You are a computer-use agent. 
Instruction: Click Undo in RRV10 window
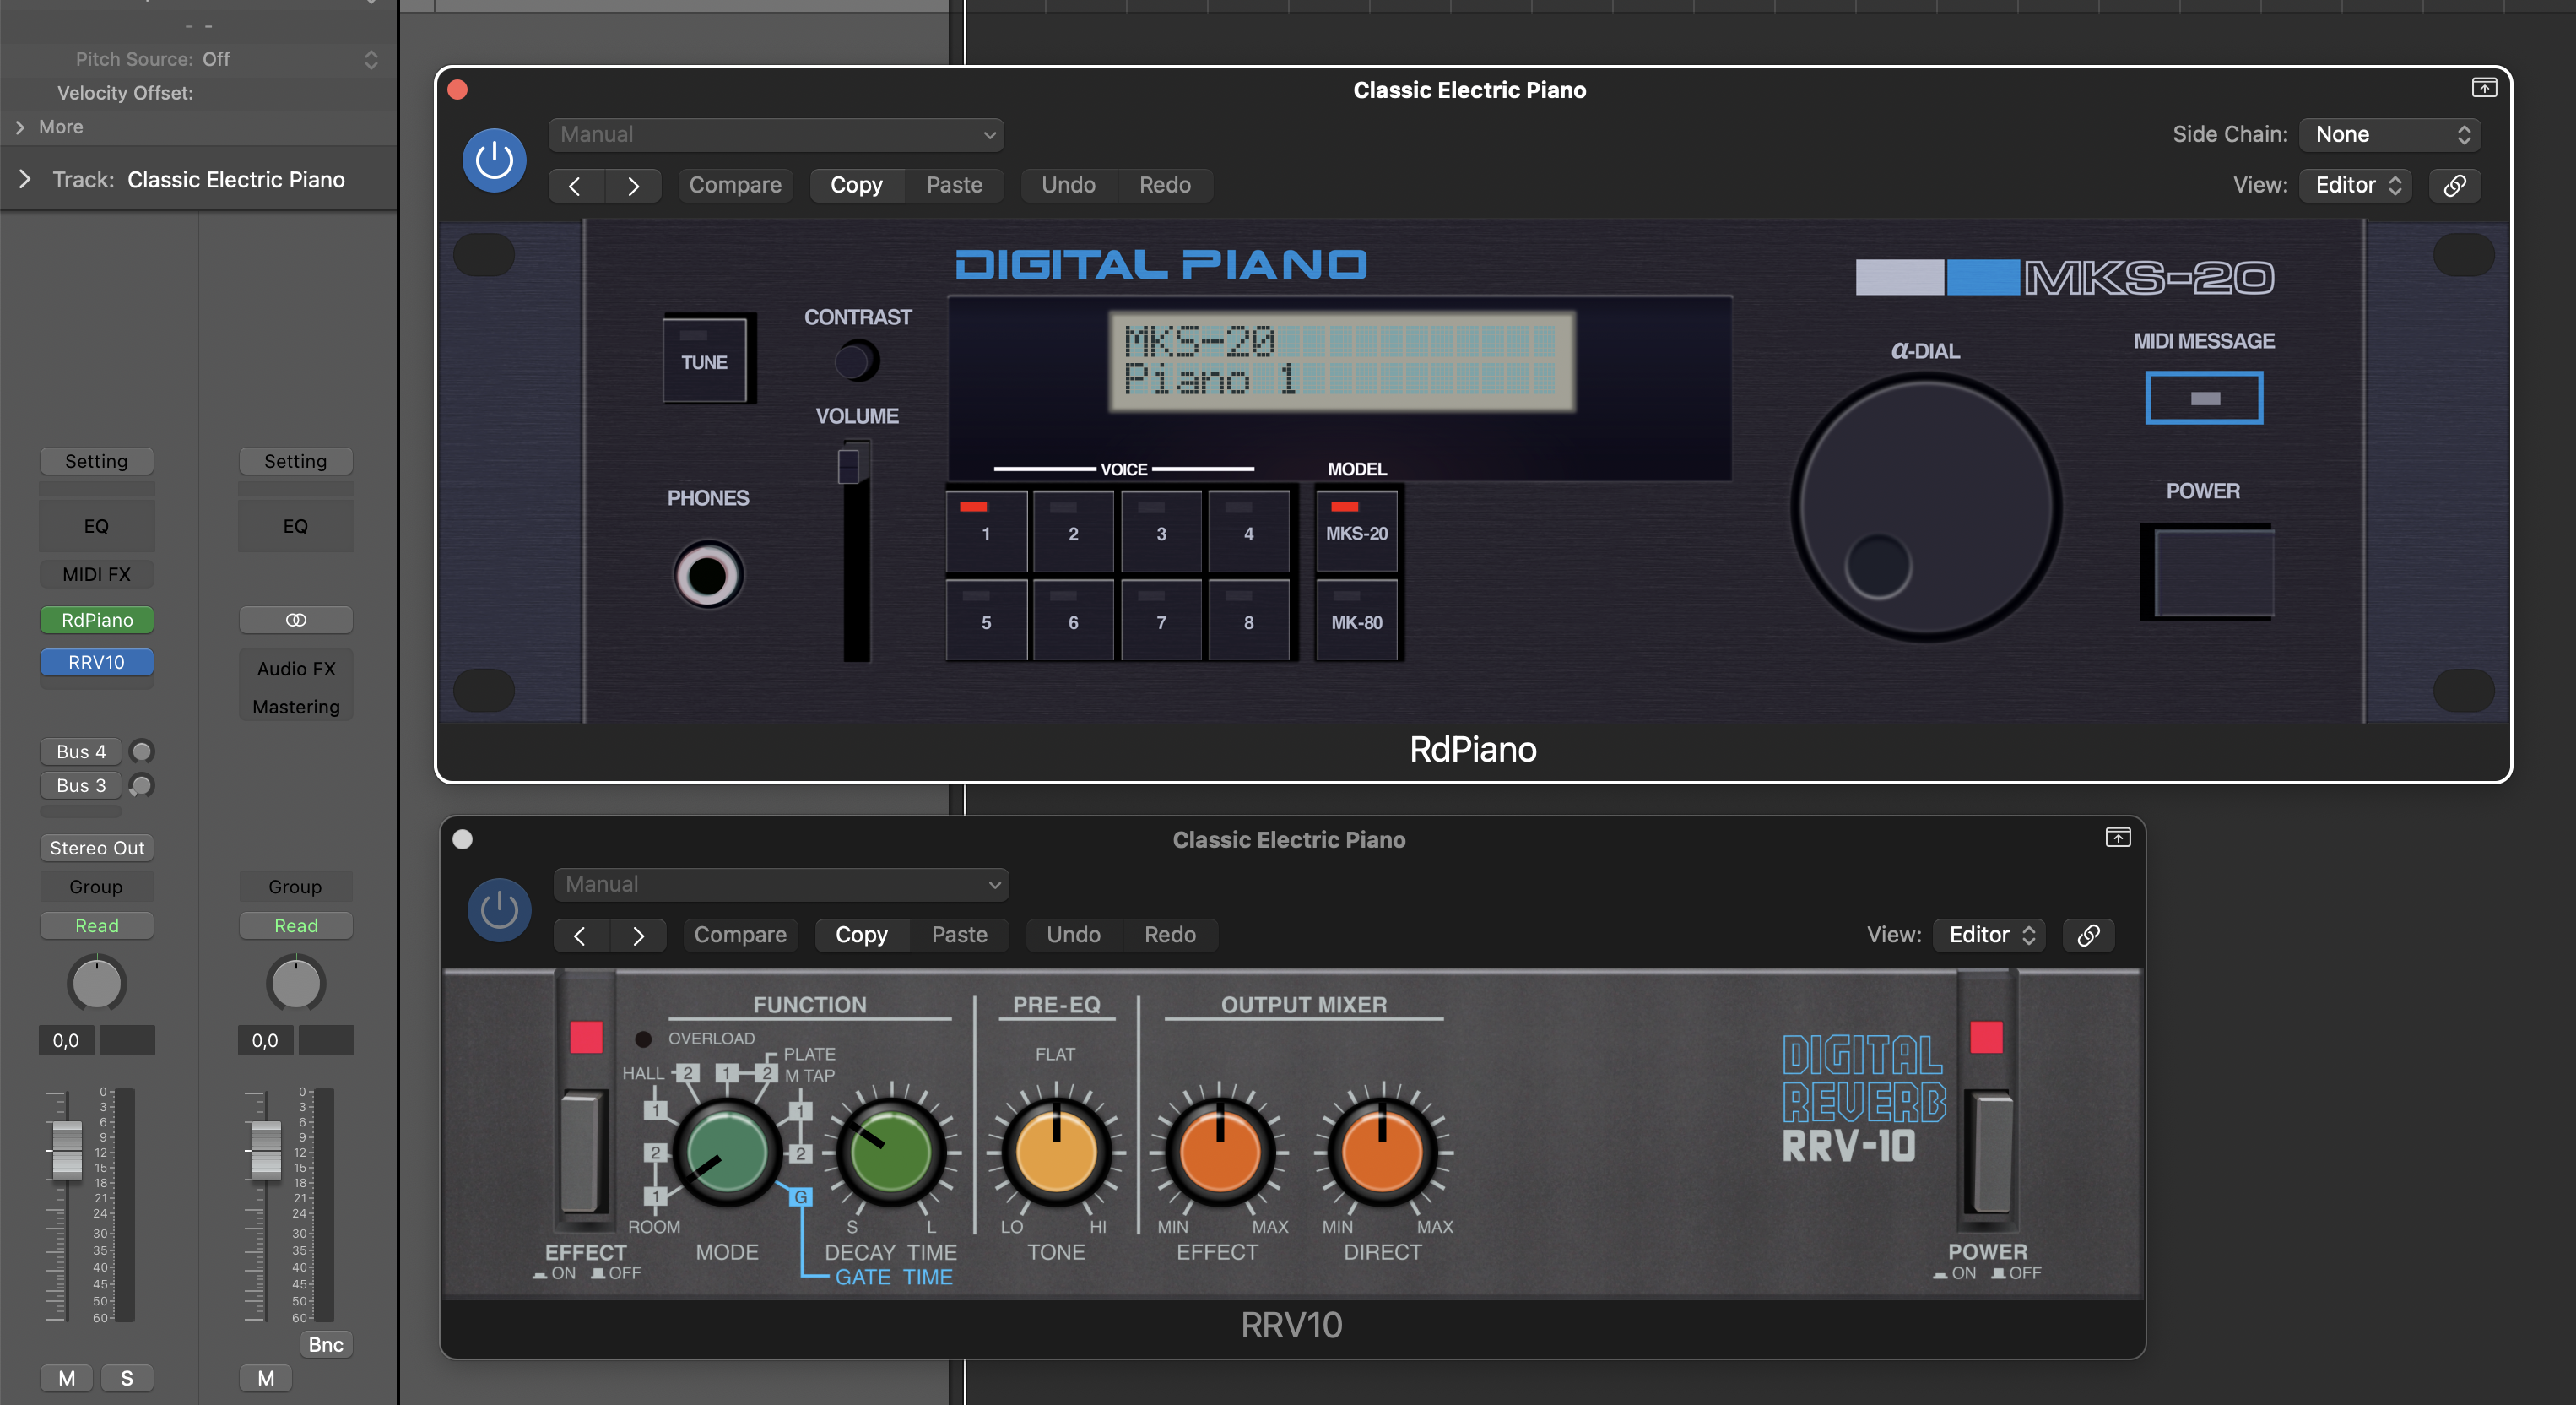click(1073, 935)
